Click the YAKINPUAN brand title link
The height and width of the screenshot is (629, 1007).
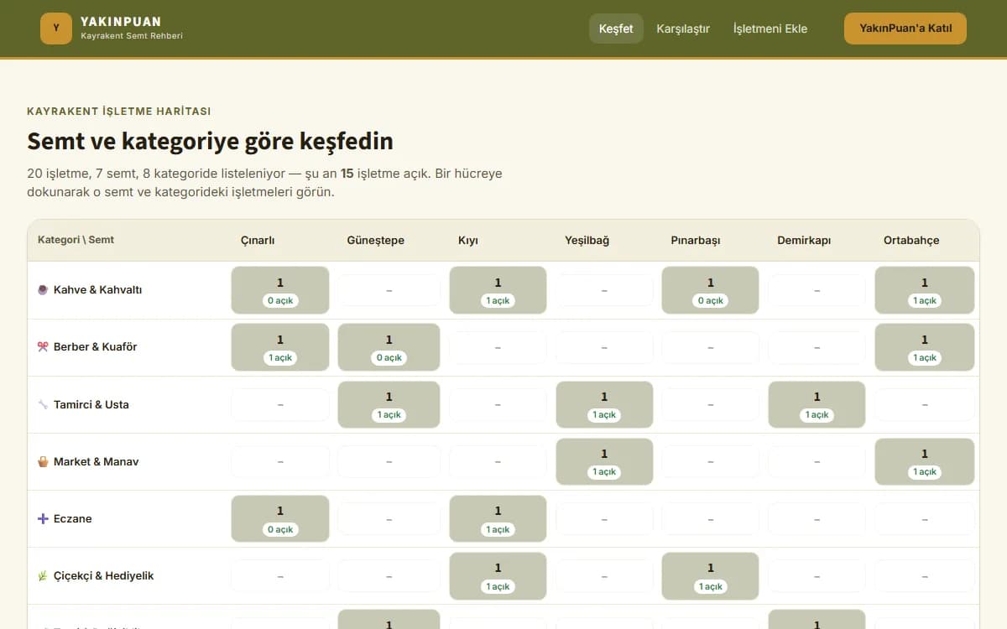point(121,22)
